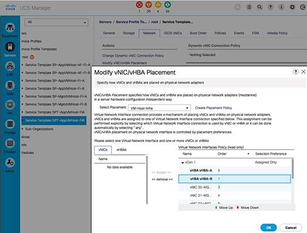
Task: Click the Cisco logo
Action: [10, 8]
